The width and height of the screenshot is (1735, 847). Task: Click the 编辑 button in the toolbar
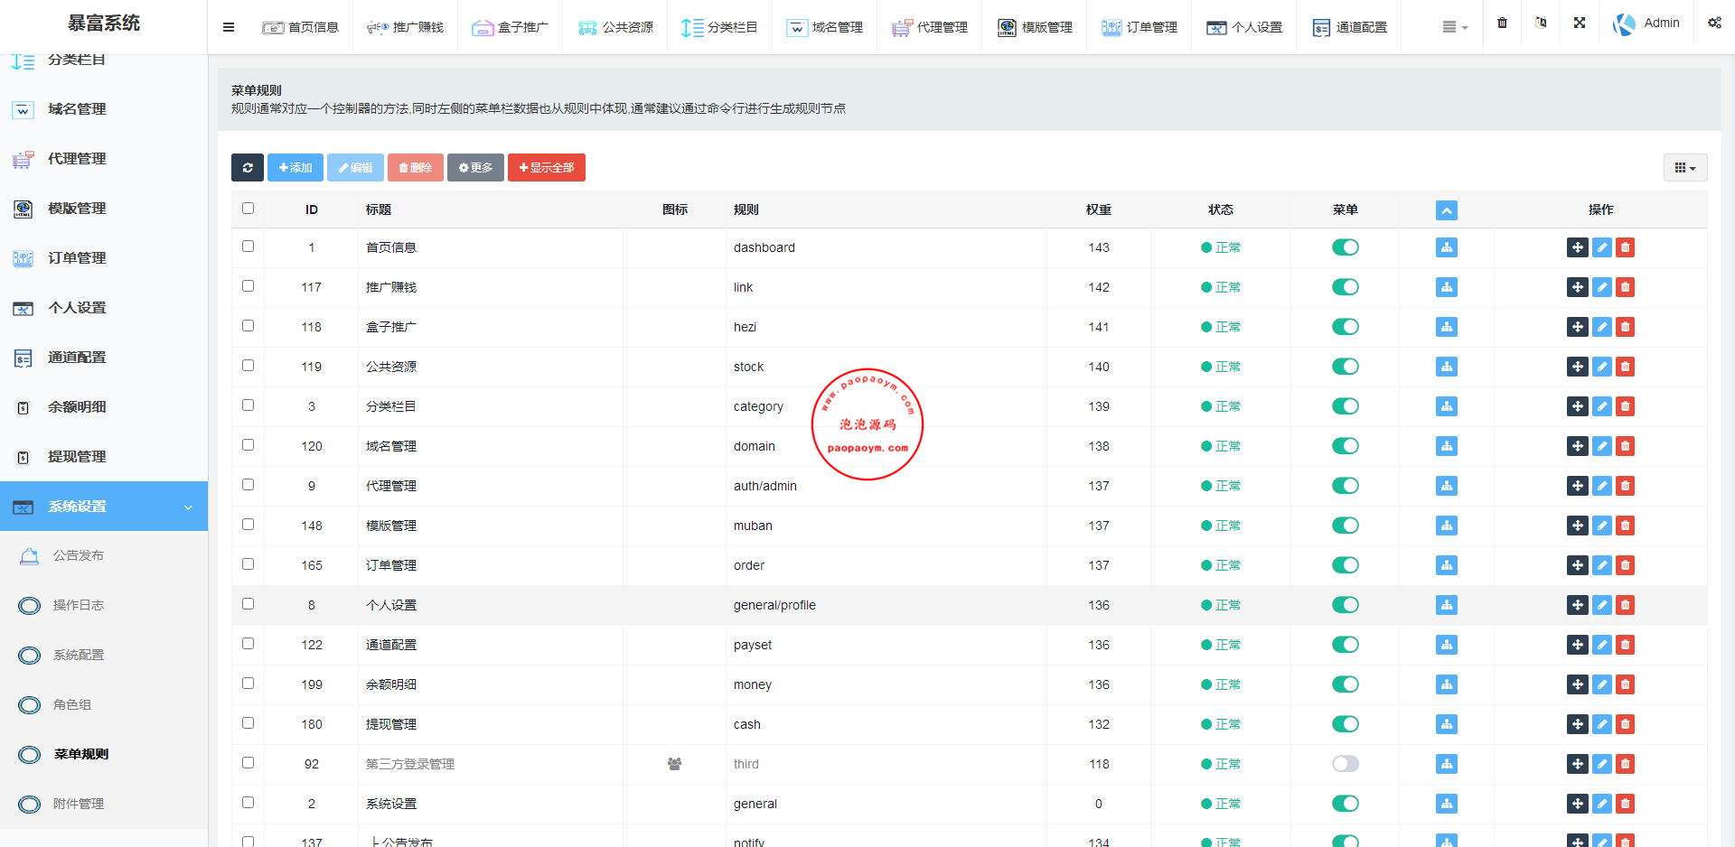pyautogui.click(x=355, y=167)
